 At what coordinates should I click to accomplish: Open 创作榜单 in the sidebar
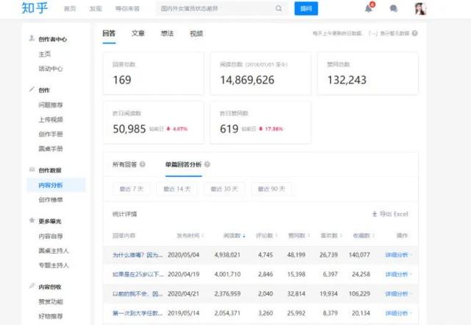coord(51,200)
